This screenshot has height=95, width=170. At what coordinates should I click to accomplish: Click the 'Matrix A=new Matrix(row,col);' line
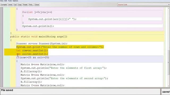pos(42,64)
